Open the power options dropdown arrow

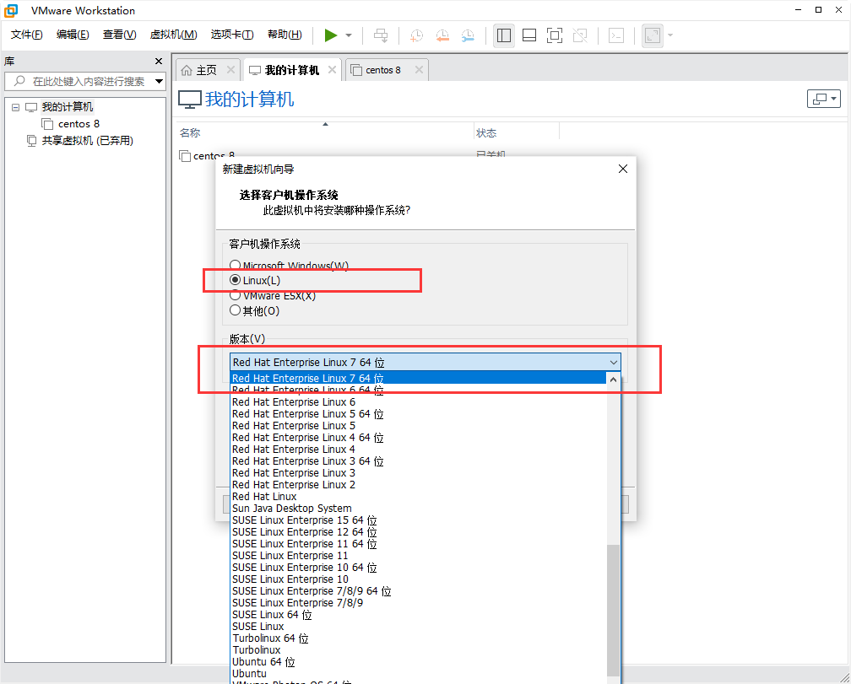pos(349,35)
